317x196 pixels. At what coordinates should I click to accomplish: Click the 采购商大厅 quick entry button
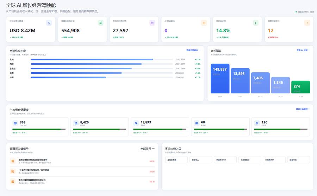pos(274,160)
